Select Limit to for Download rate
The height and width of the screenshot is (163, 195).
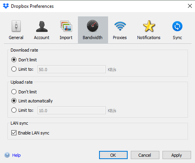point(14,69)
